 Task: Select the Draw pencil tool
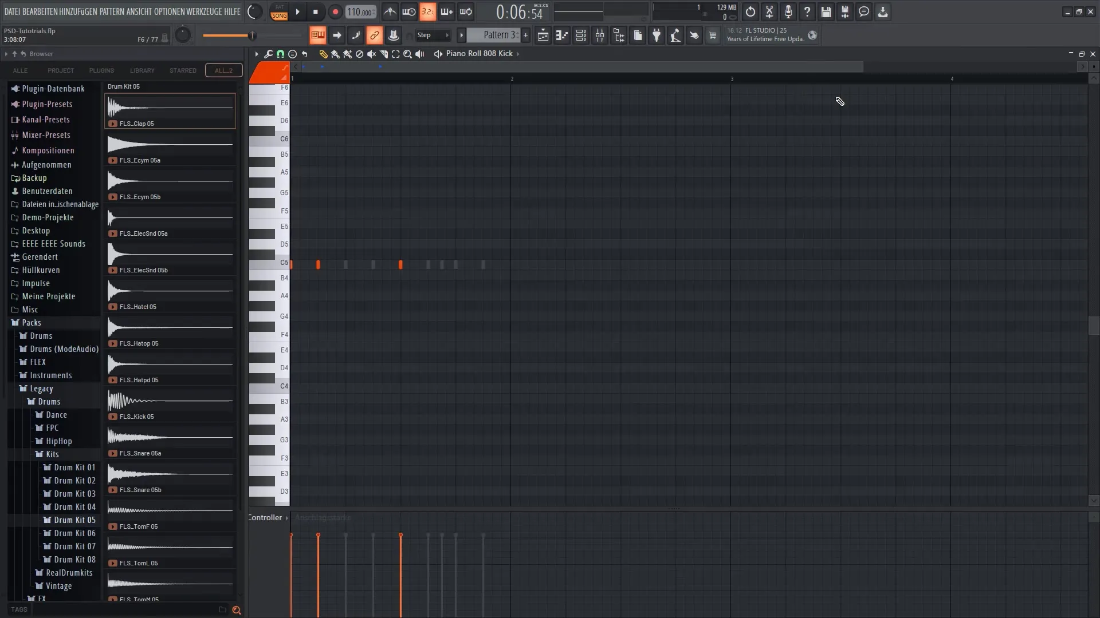323,54
